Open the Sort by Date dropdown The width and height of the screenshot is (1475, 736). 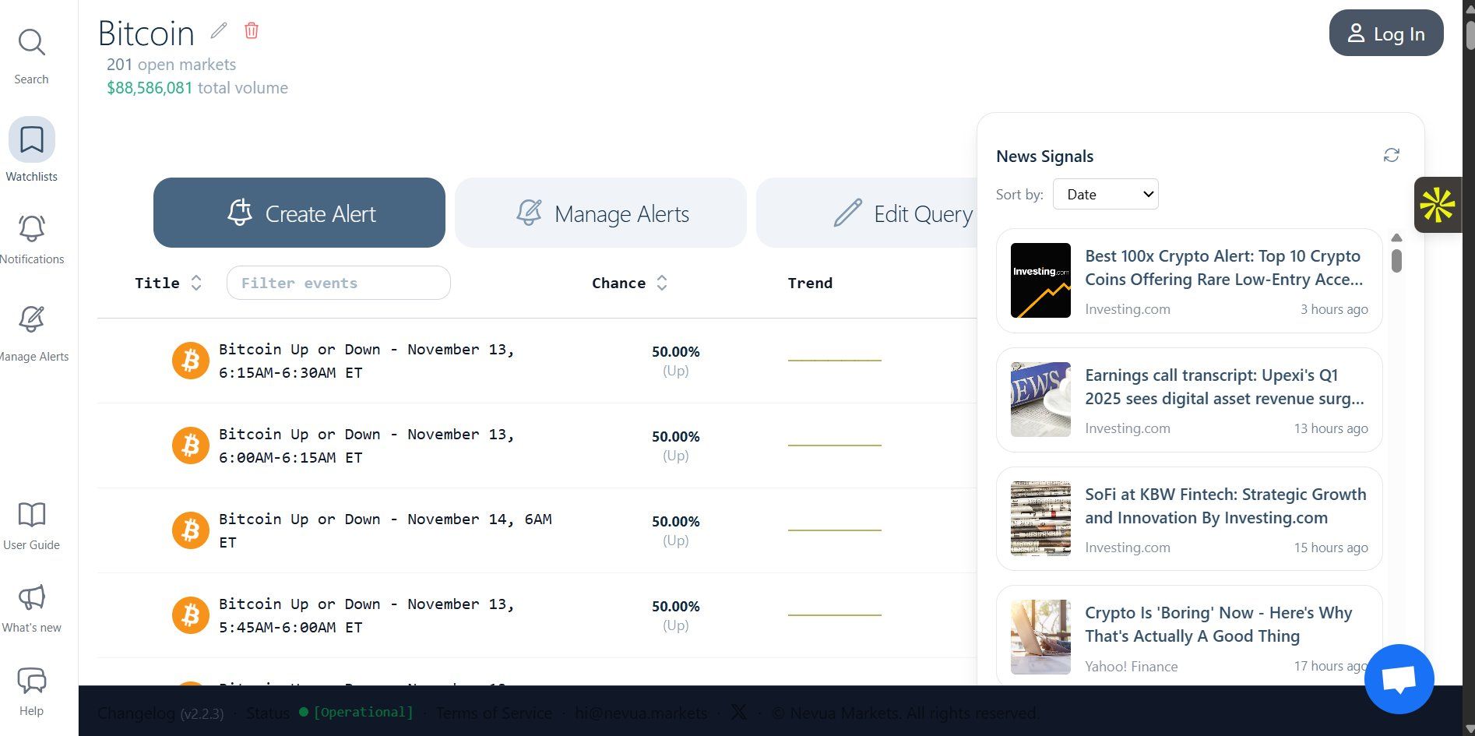1105,194
